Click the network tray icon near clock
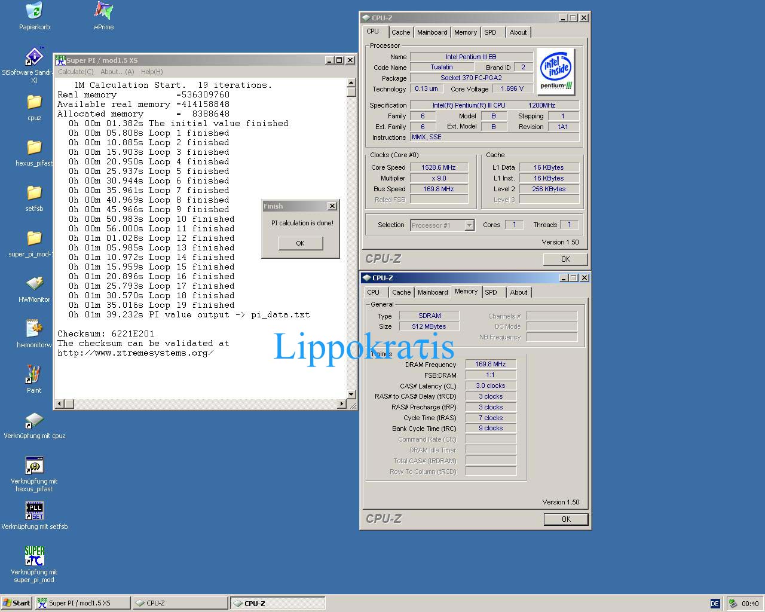765x612 pixels. pos(733,603)
